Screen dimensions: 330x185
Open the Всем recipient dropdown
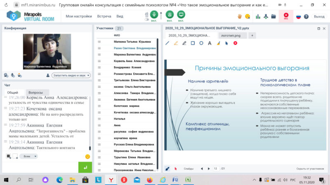tap(29, 156)
